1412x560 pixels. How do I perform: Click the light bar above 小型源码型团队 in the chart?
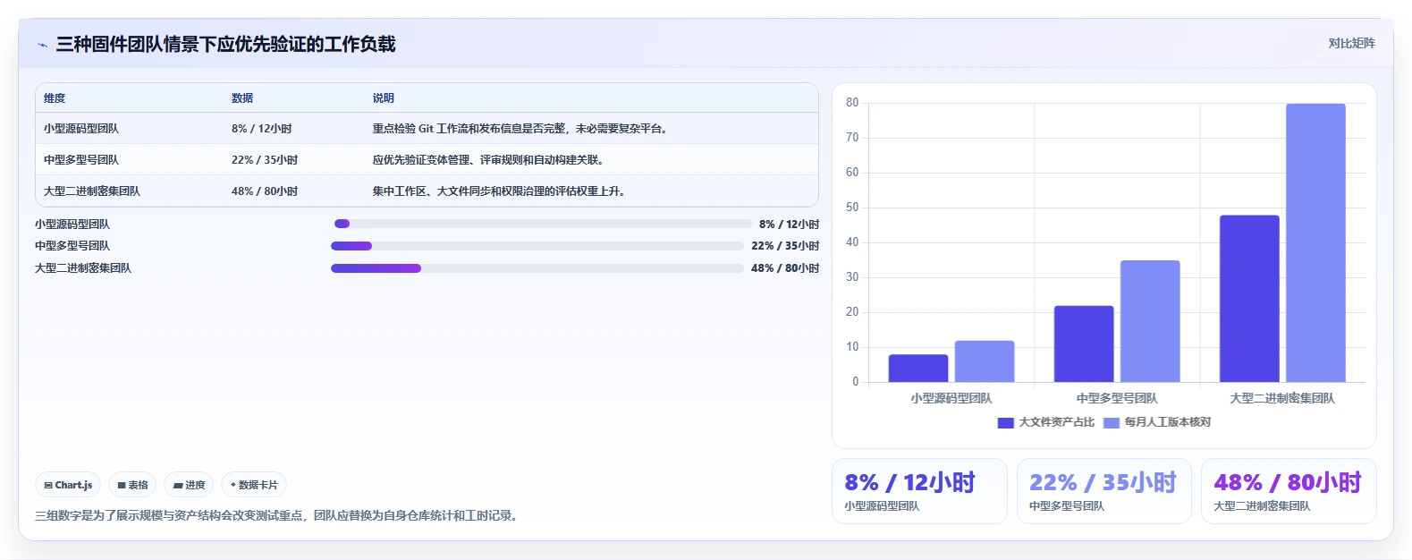click(x=985, y=361)
